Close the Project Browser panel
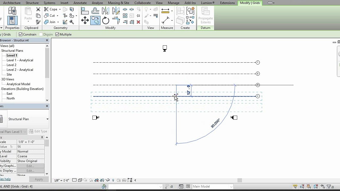This screenshot has height=191, width=340. 47,40
